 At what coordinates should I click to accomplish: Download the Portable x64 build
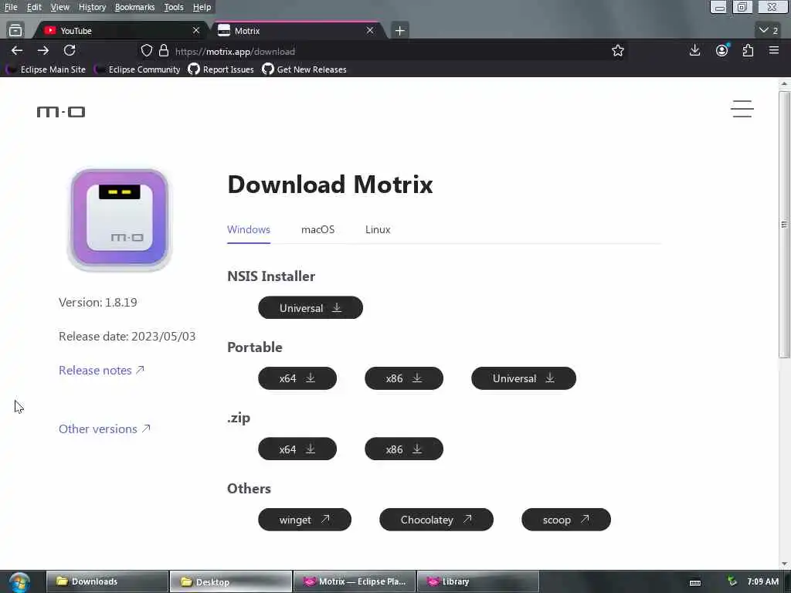(297, 378)
